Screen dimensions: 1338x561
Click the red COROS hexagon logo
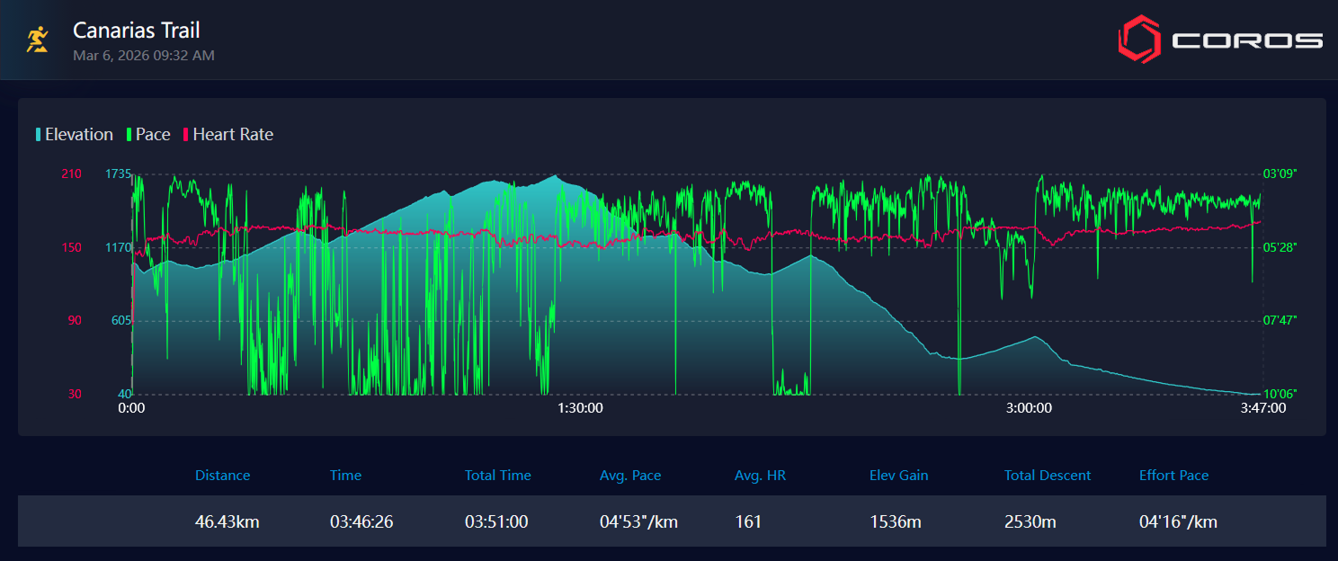[1139, 40]
